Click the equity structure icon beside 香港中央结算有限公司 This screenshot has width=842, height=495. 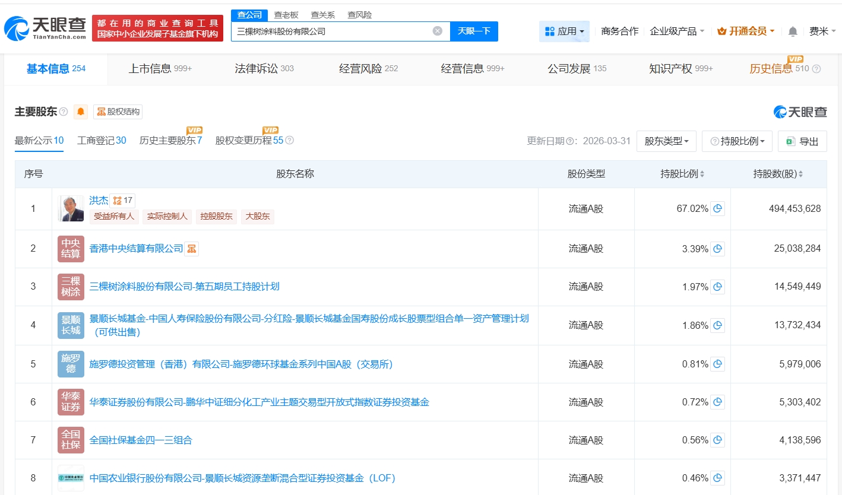(x=191, y=249)
